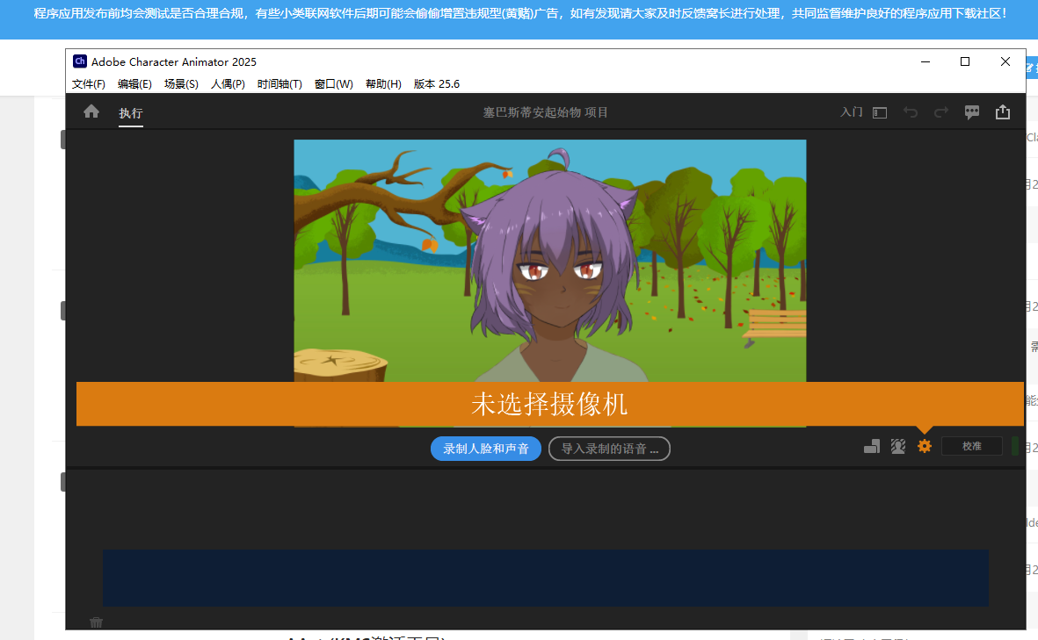Click the Undo arrow icon

(911, 111)
